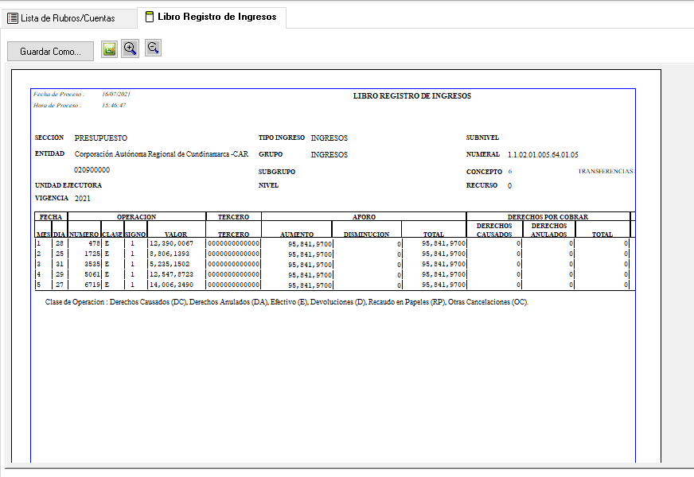
Task: Zoom out with the magnifier minus icon
Action: click(153, 48)
